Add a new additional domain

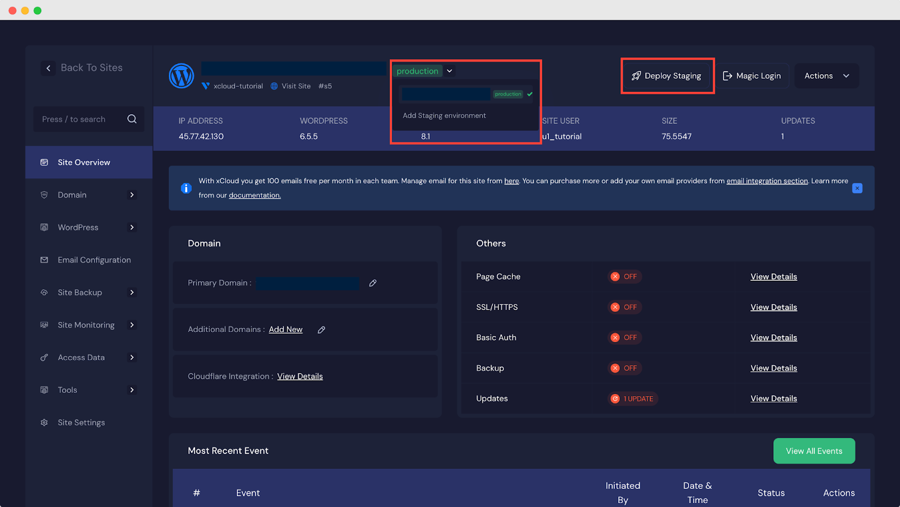point(285,329)
